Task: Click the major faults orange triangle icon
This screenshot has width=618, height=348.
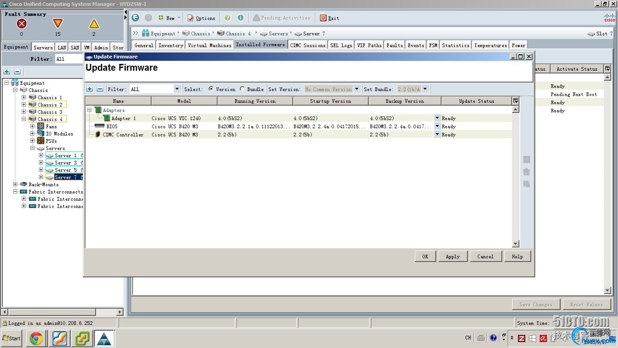Action: point(57,24)
